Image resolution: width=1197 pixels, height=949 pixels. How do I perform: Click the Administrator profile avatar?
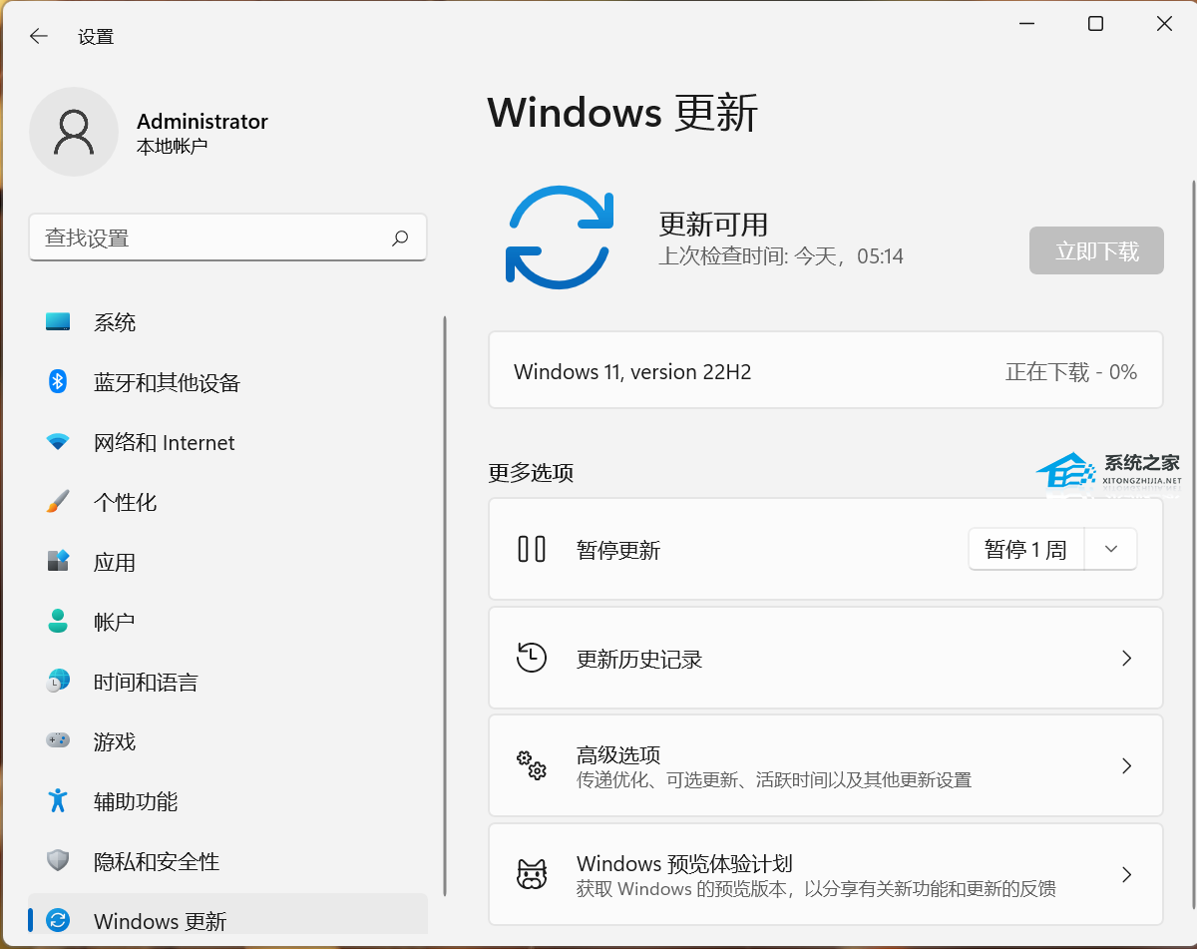[75, 132]
